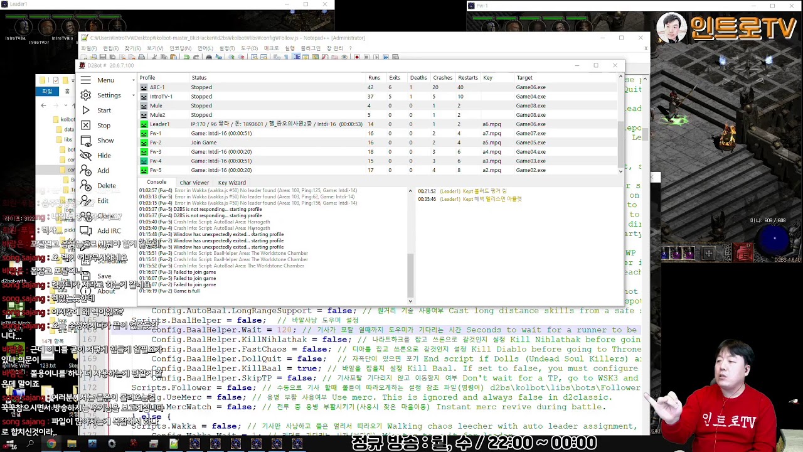The image size is (803, 452).
Task: Click profile list scrollbar up arrow
Action: tap(620, 77)
